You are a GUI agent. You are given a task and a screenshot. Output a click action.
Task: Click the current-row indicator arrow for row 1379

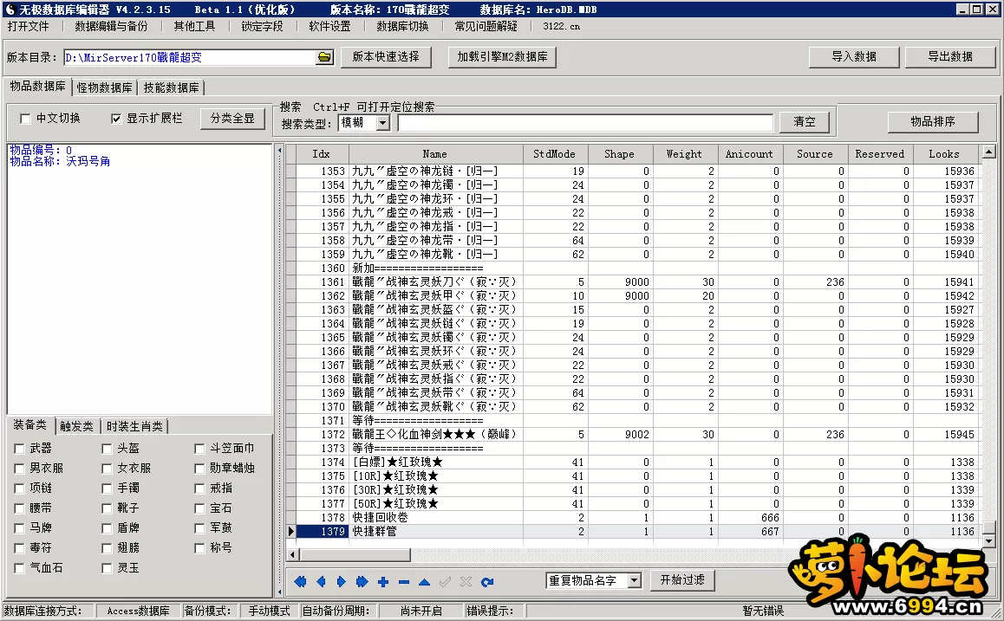click(290, 531)
